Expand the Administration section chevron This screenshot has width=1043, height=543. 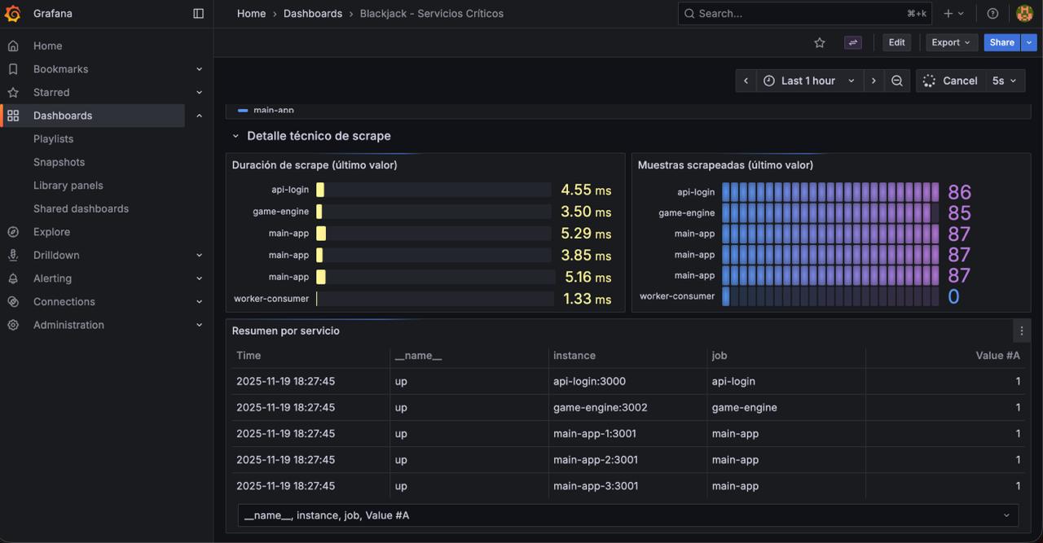[x=200, y=325]
